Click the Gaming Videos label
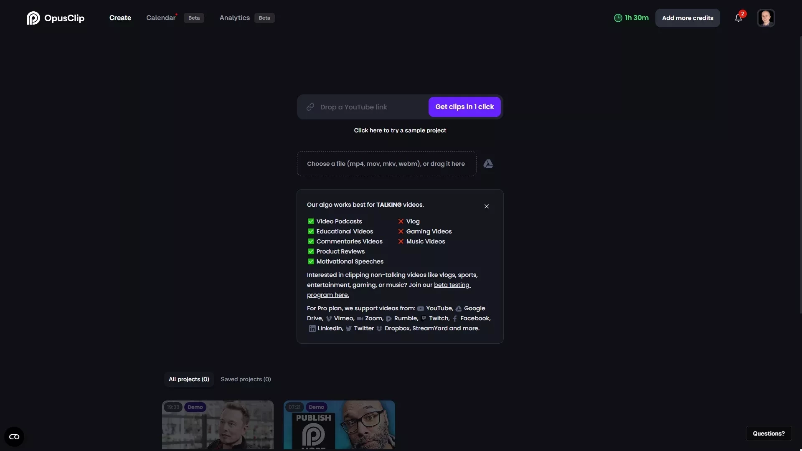The image size is (802, 451). click(x=429, y=231)
